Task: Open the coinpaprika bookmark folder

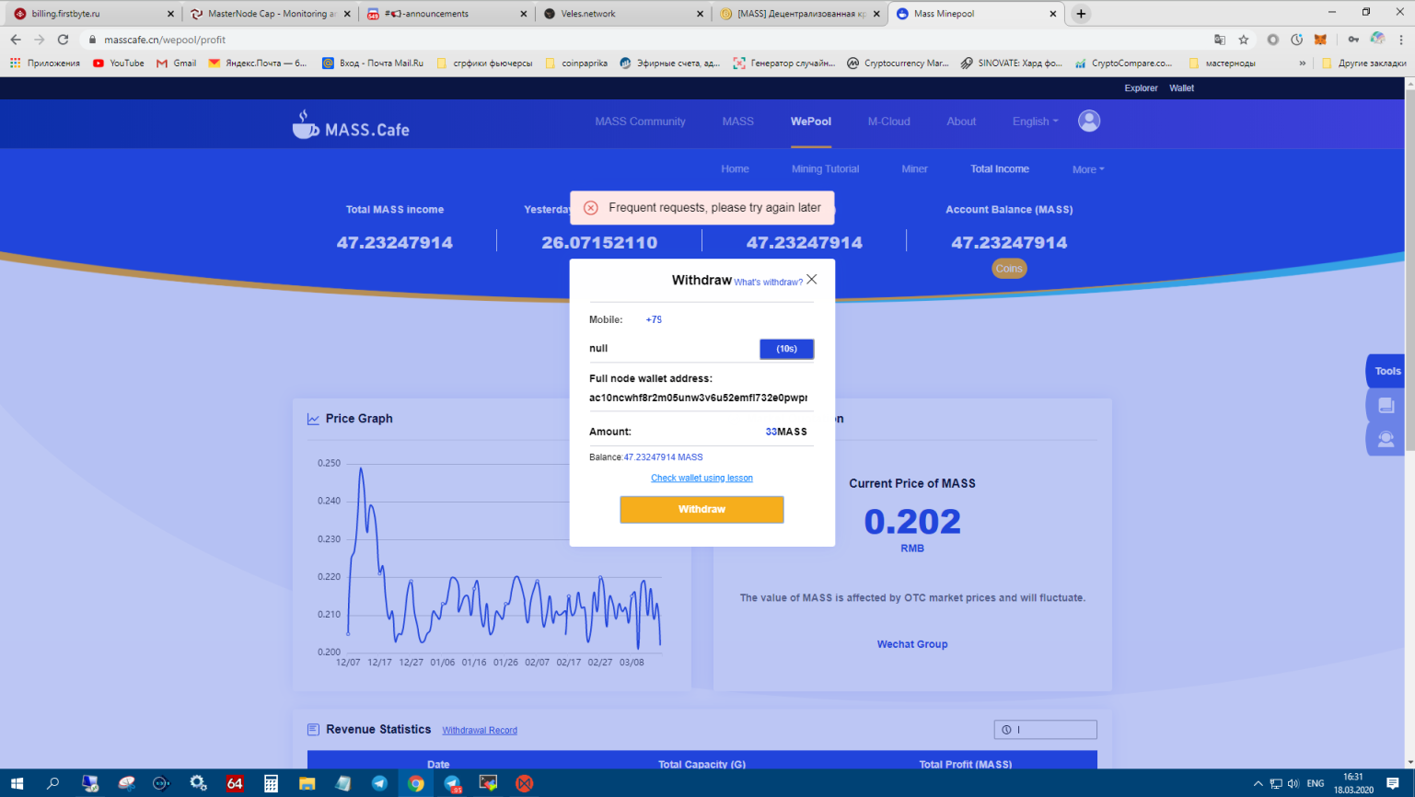Action: click(576, 64)
